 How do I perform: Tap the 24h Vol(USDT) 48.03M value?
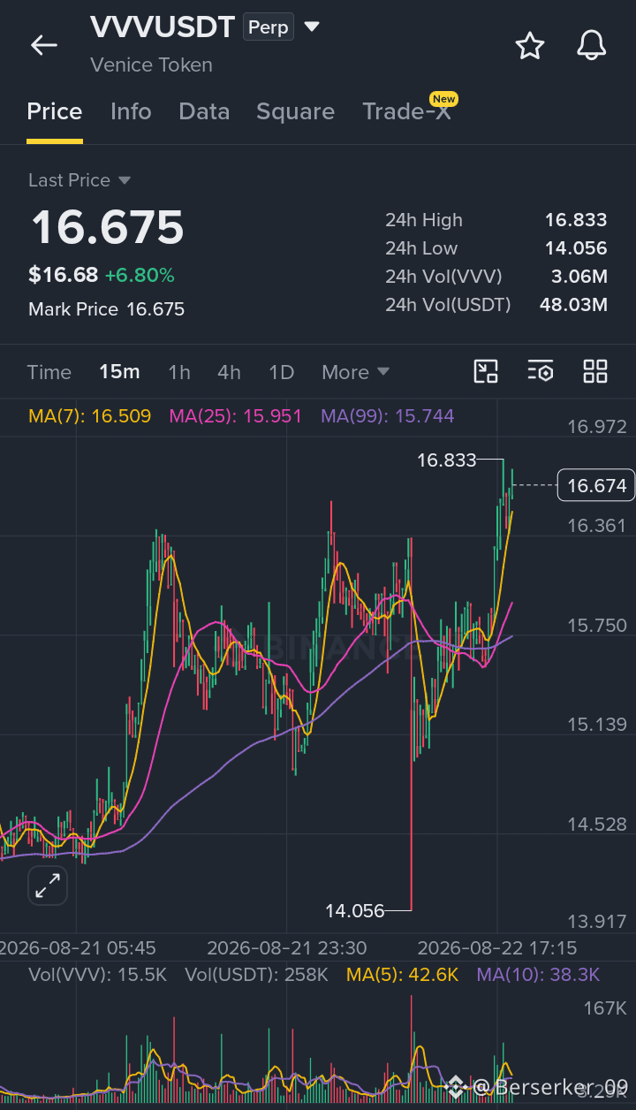[573, 305]
